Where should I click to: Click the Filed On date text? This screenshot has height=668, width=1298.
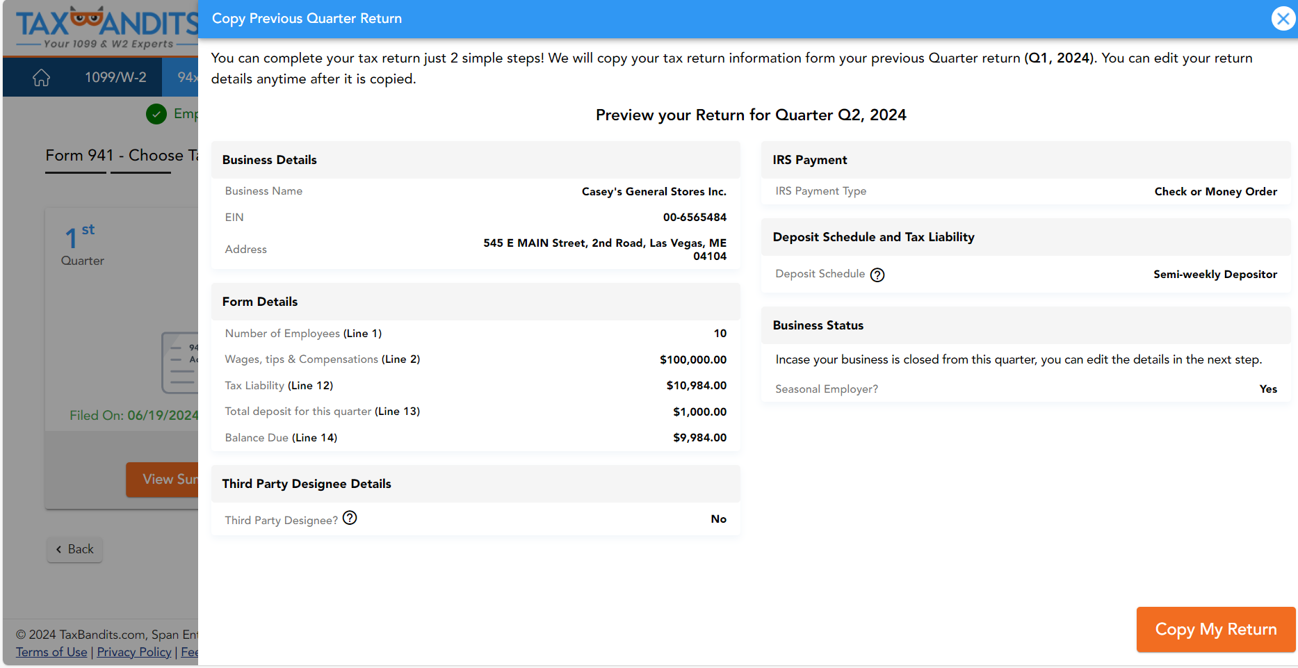pyautogui.click(x=133, y=415)
